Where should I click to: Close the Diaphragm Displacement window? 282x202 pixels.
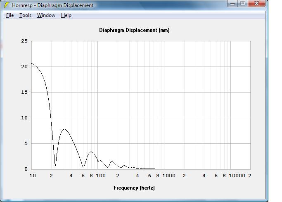pos(256,3)
